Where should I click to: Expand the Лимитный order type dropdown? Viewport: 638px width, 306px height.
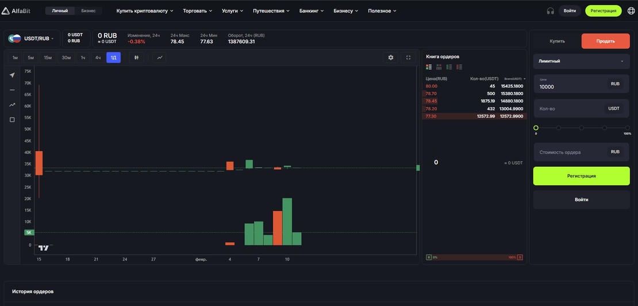pyautogui.click(x=581, y=61)
